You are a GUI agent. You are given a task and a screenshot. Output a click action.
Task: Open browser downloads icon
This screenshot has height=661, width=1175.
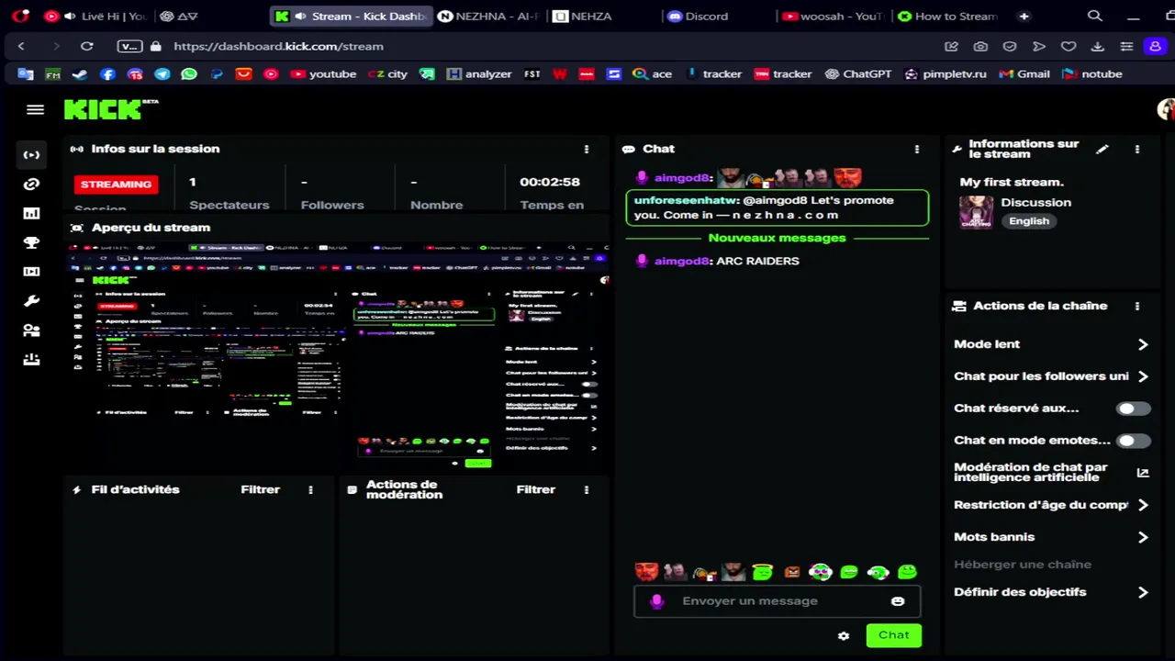point(1097,46)
